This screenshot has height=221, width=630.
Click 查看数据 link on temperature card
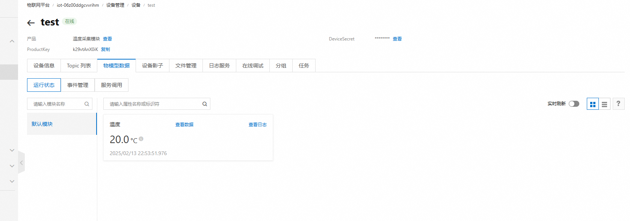pyautogui.click(x=184, y=125)
